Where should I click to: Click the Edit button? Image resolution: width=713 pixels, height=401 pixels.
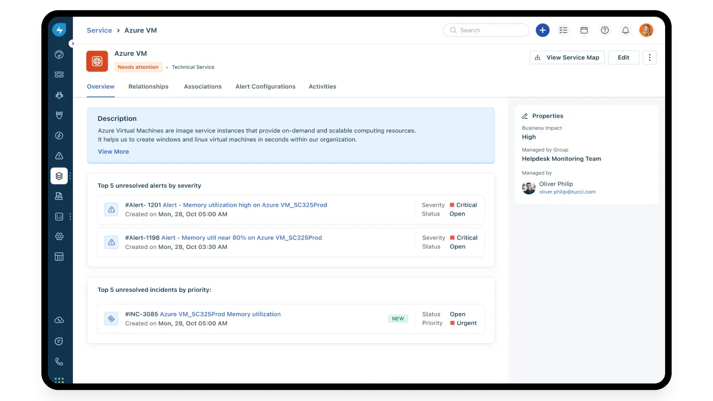624,57
